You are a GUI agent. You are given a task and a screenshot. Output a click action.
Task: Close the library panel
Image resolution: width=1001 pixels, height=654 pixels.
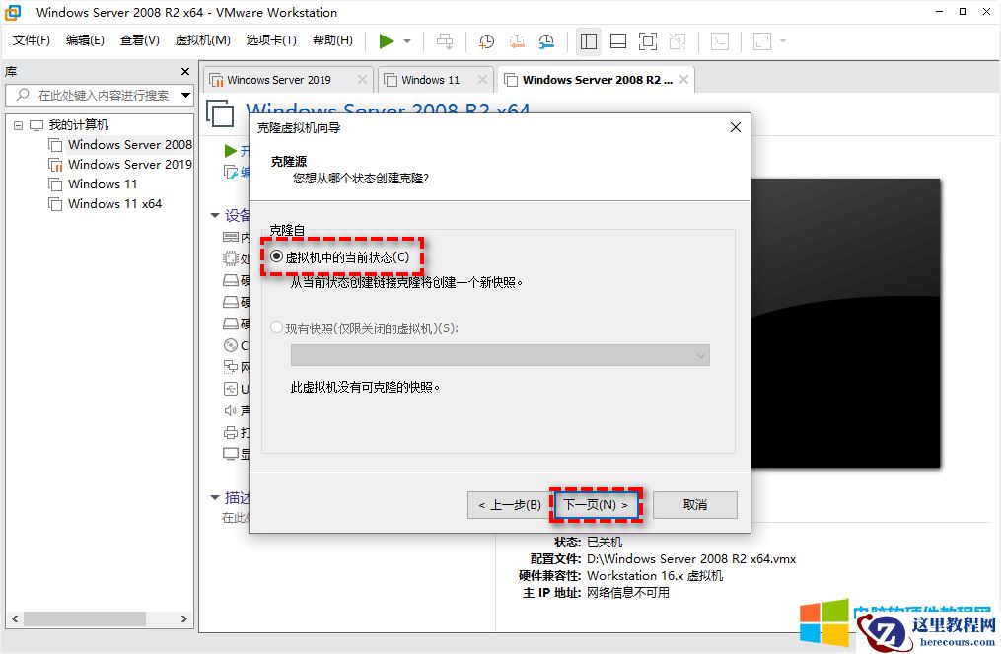pyautogui.click(x=185, y=72)
